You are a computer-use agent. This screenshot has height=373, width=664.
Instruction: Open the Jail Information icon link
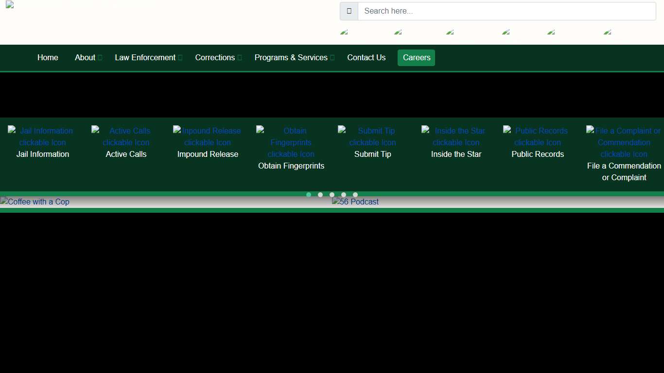coord(43,137)
